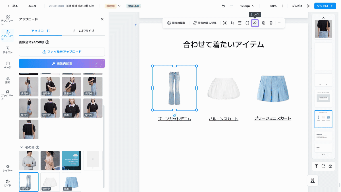Zoom in with the plus icon
Viewport: 341px width, 192px height.
point(283,6)
